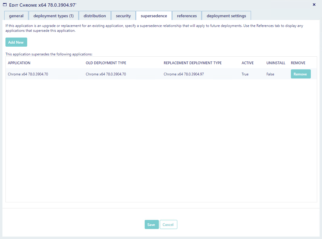Click the REPLACEMENT DEPLOYMENT TYPE column header
The image size is (322, 239).
click(192, 63)
